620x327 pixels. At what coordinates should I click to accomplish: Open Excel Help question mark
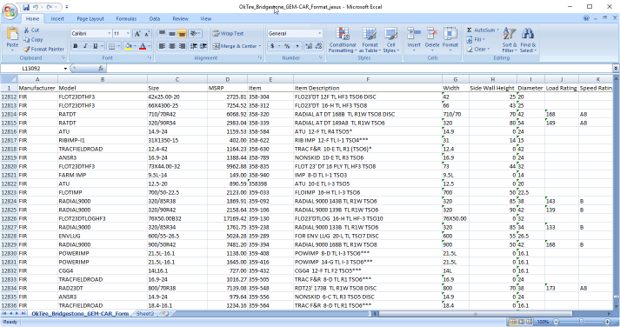pyautogui.click(x=586, y=18)
